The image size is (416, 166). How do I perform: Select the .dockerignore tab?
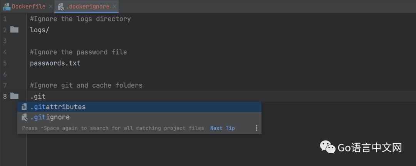click(88, 7)
